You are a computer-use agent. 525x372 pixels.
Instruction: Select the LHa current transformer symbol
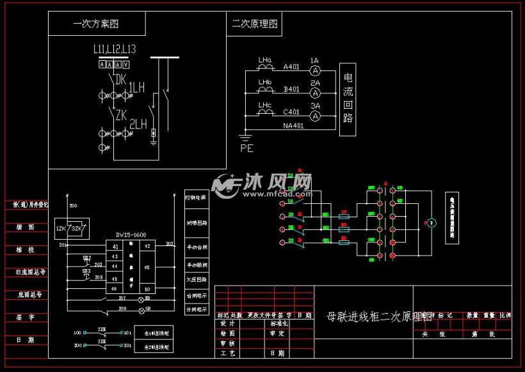[x=265, y=68]
